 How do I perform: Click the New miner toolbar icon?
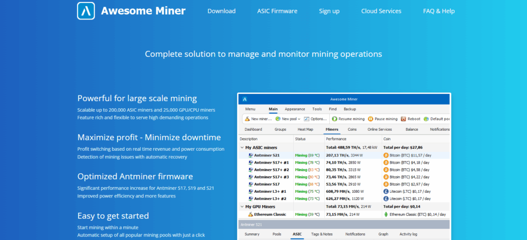(248, 118)
